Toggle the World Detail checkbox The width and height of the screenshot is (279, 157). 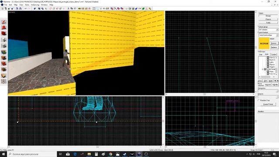[x=265, y=69]
